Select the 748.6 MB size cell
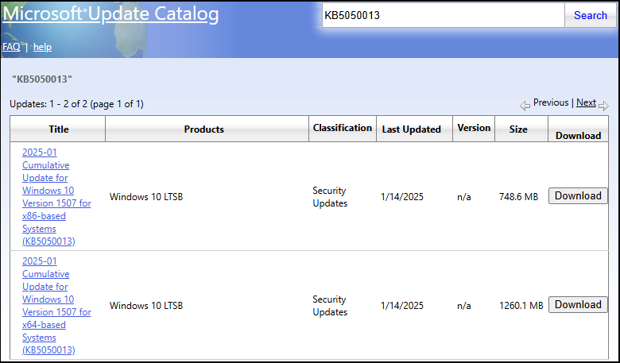The height and width of the screenshot is (363, 620). [518, 197]
